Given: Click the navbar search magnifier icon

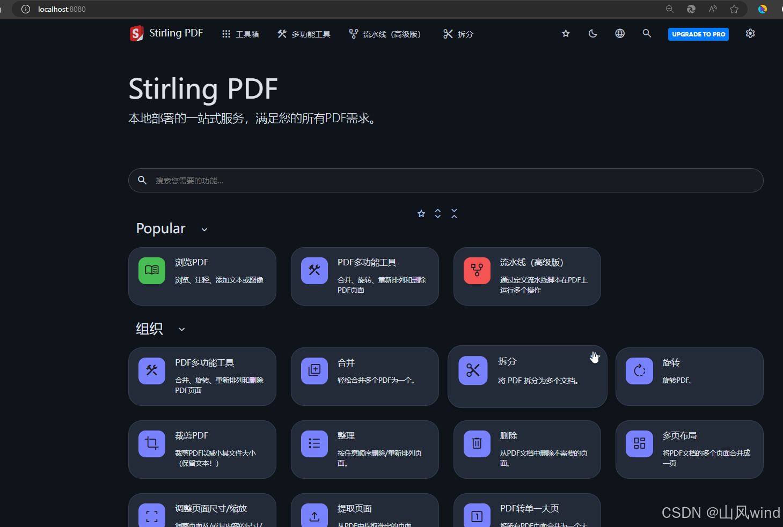Looking at the screenshot, I should click(647, 34).
